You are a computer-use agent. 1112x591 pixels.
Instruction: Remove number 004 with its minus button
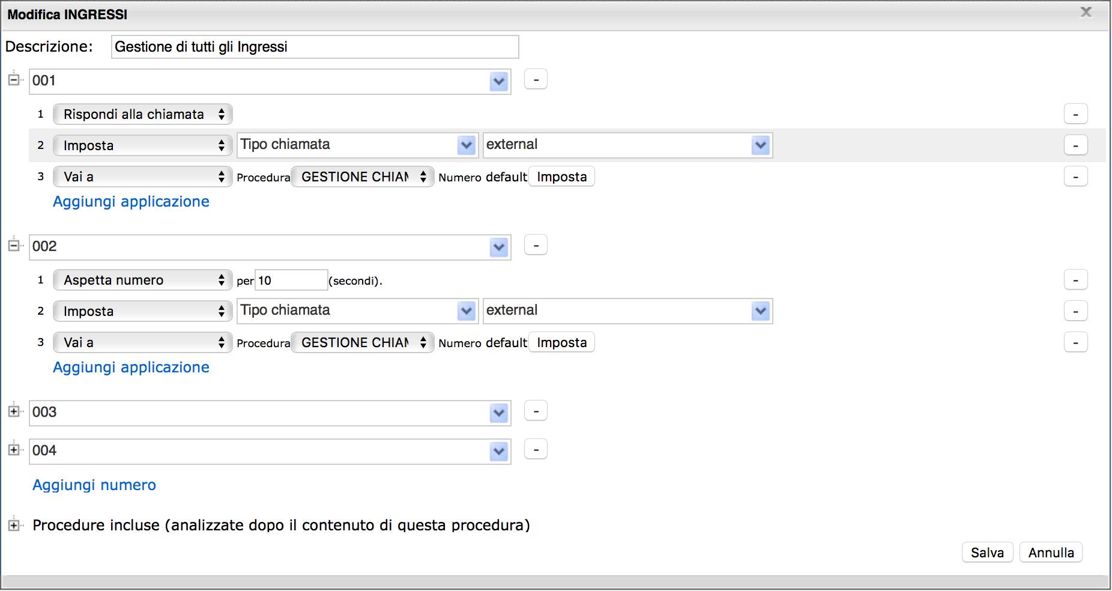click(x=536, y=449)
